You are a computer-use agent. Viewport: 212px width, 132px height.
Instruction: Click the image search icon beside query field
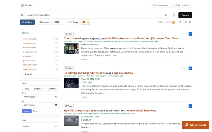[x=23, y=15]
